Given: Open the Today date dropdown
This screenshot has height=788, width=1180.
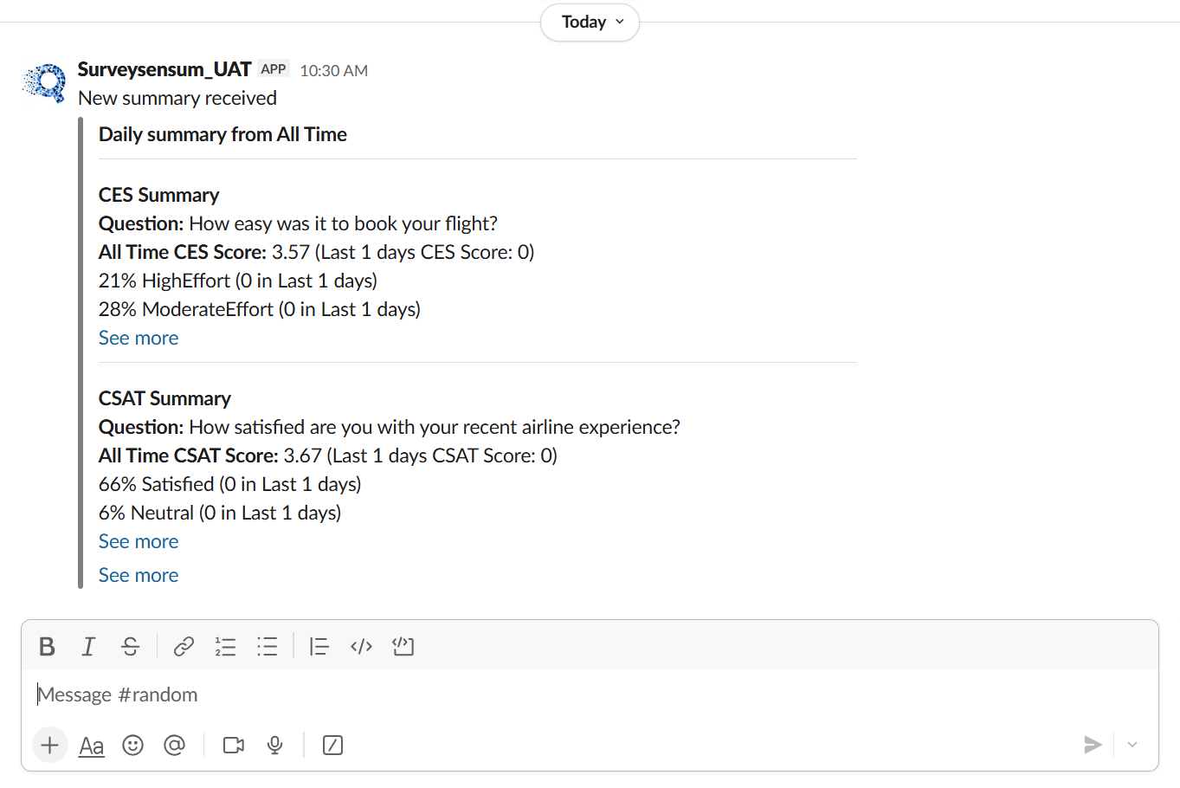Looking at the screenshot, I should tap(590, 23).
